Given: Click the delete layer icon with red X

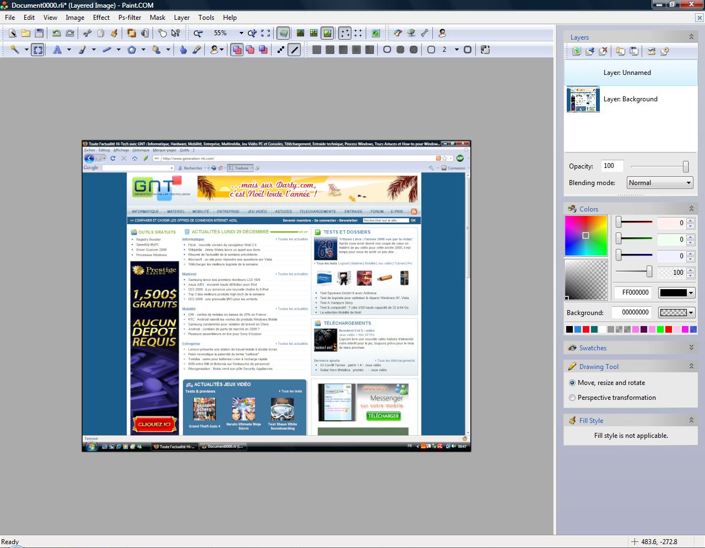Looking at the screenshot, I should click(603, 51).
